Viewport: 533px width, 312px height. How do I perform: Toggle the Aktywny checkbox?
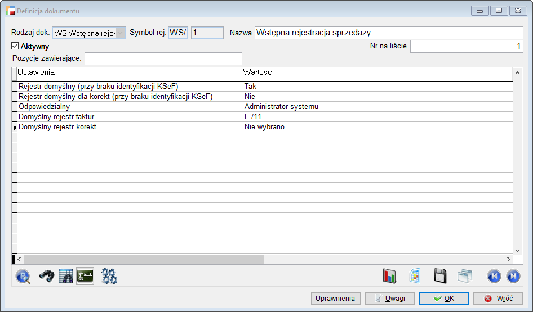pos(15,46)
